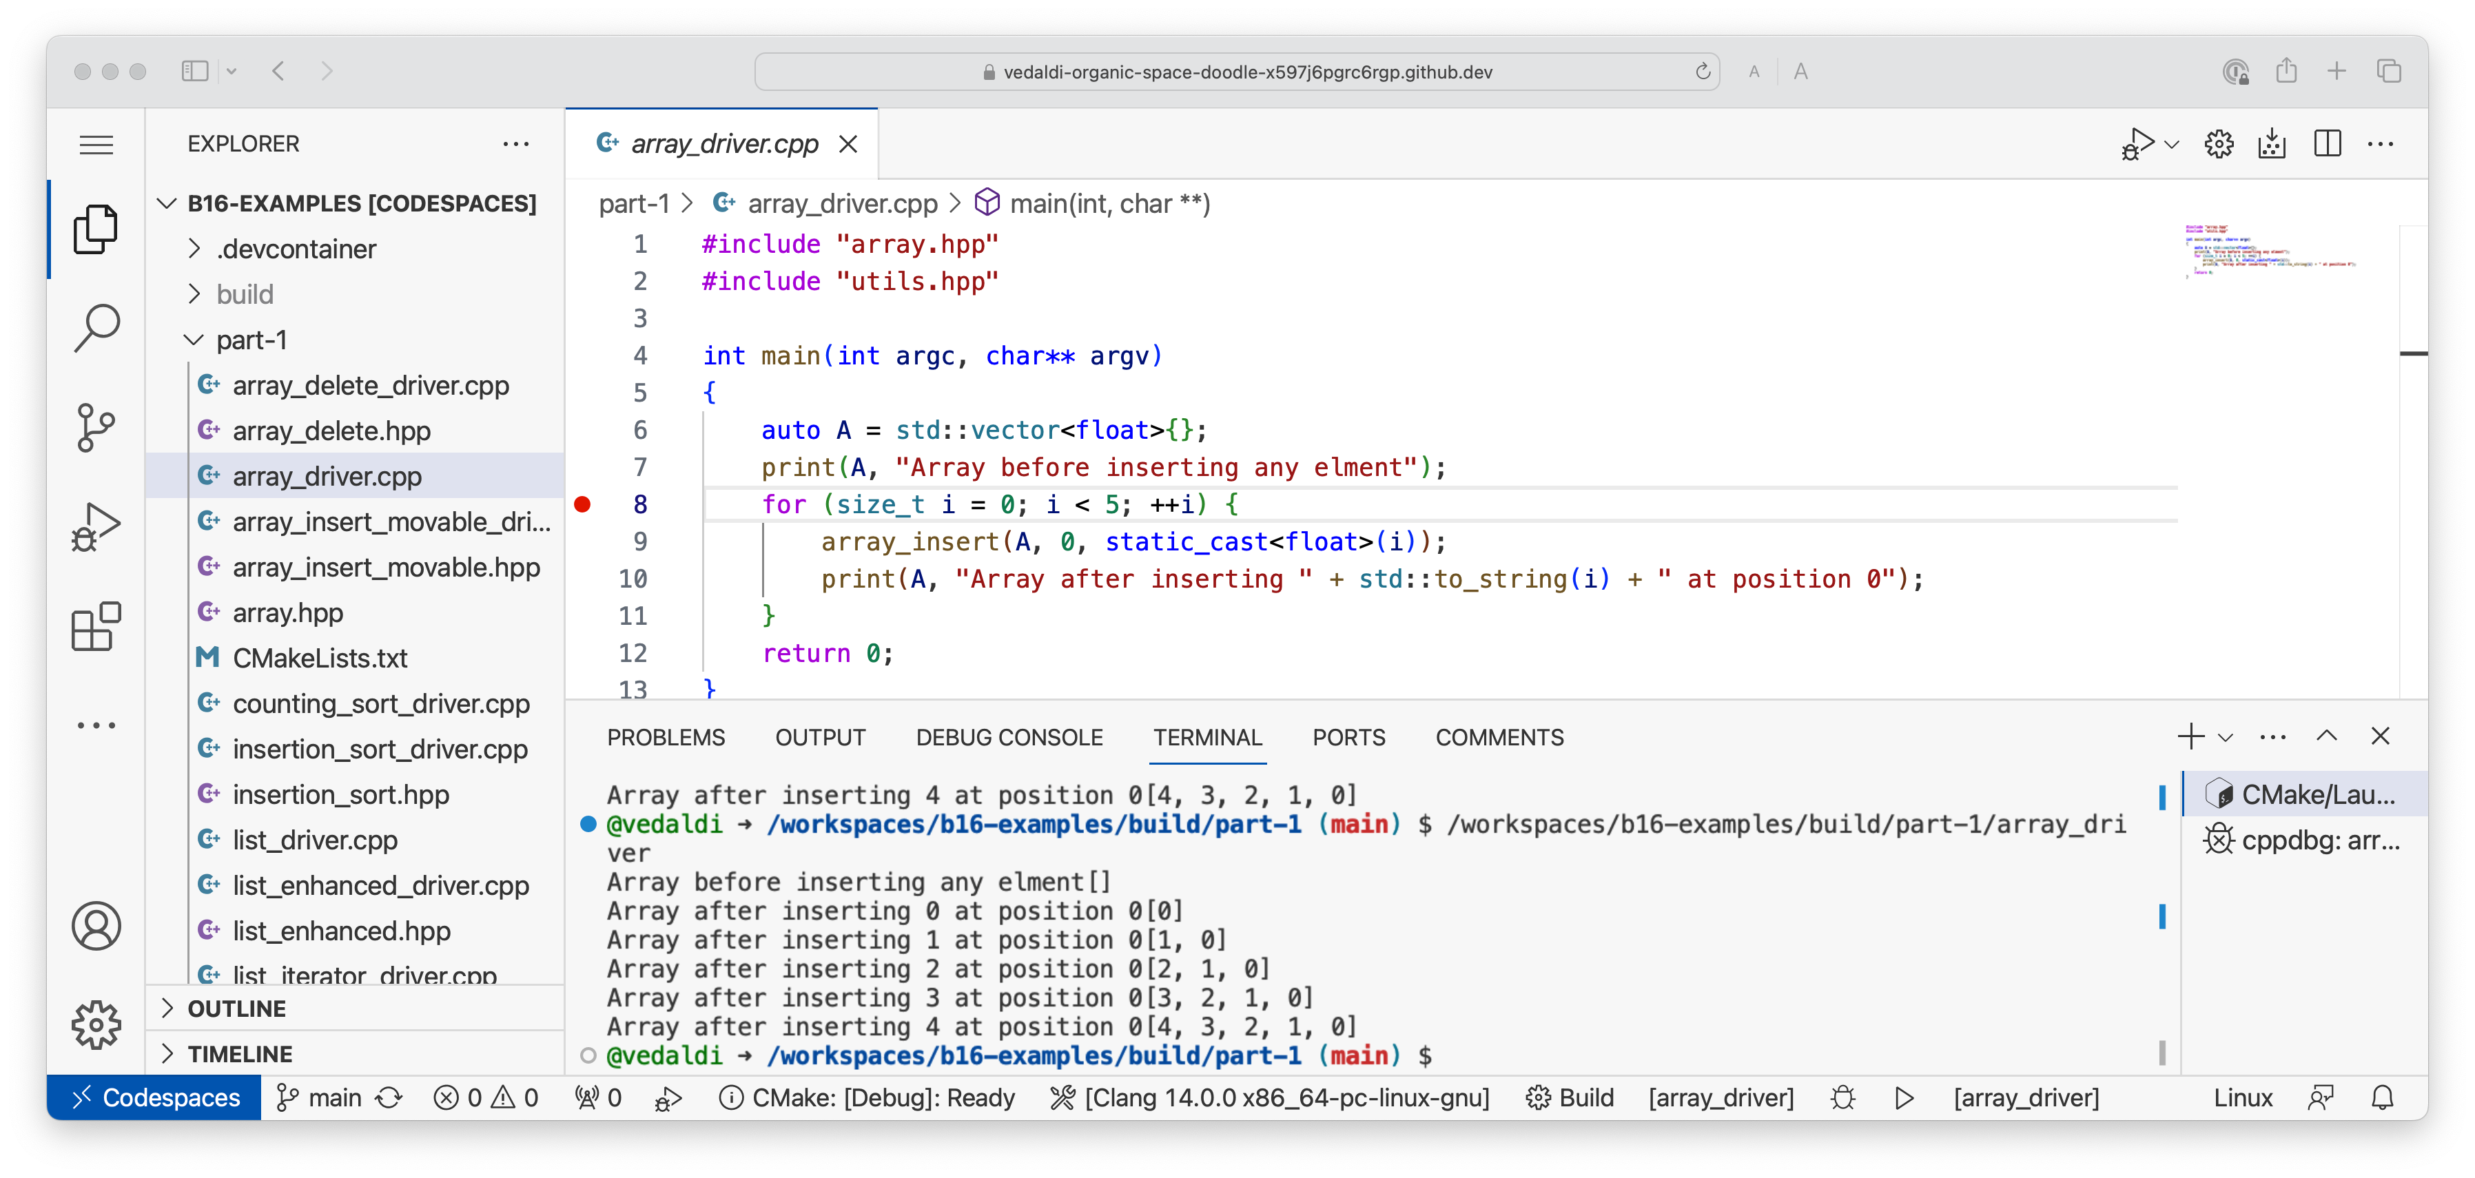Open Run and Debug view
This screenshot has width=2475, height=1178.
pos(96,528)
